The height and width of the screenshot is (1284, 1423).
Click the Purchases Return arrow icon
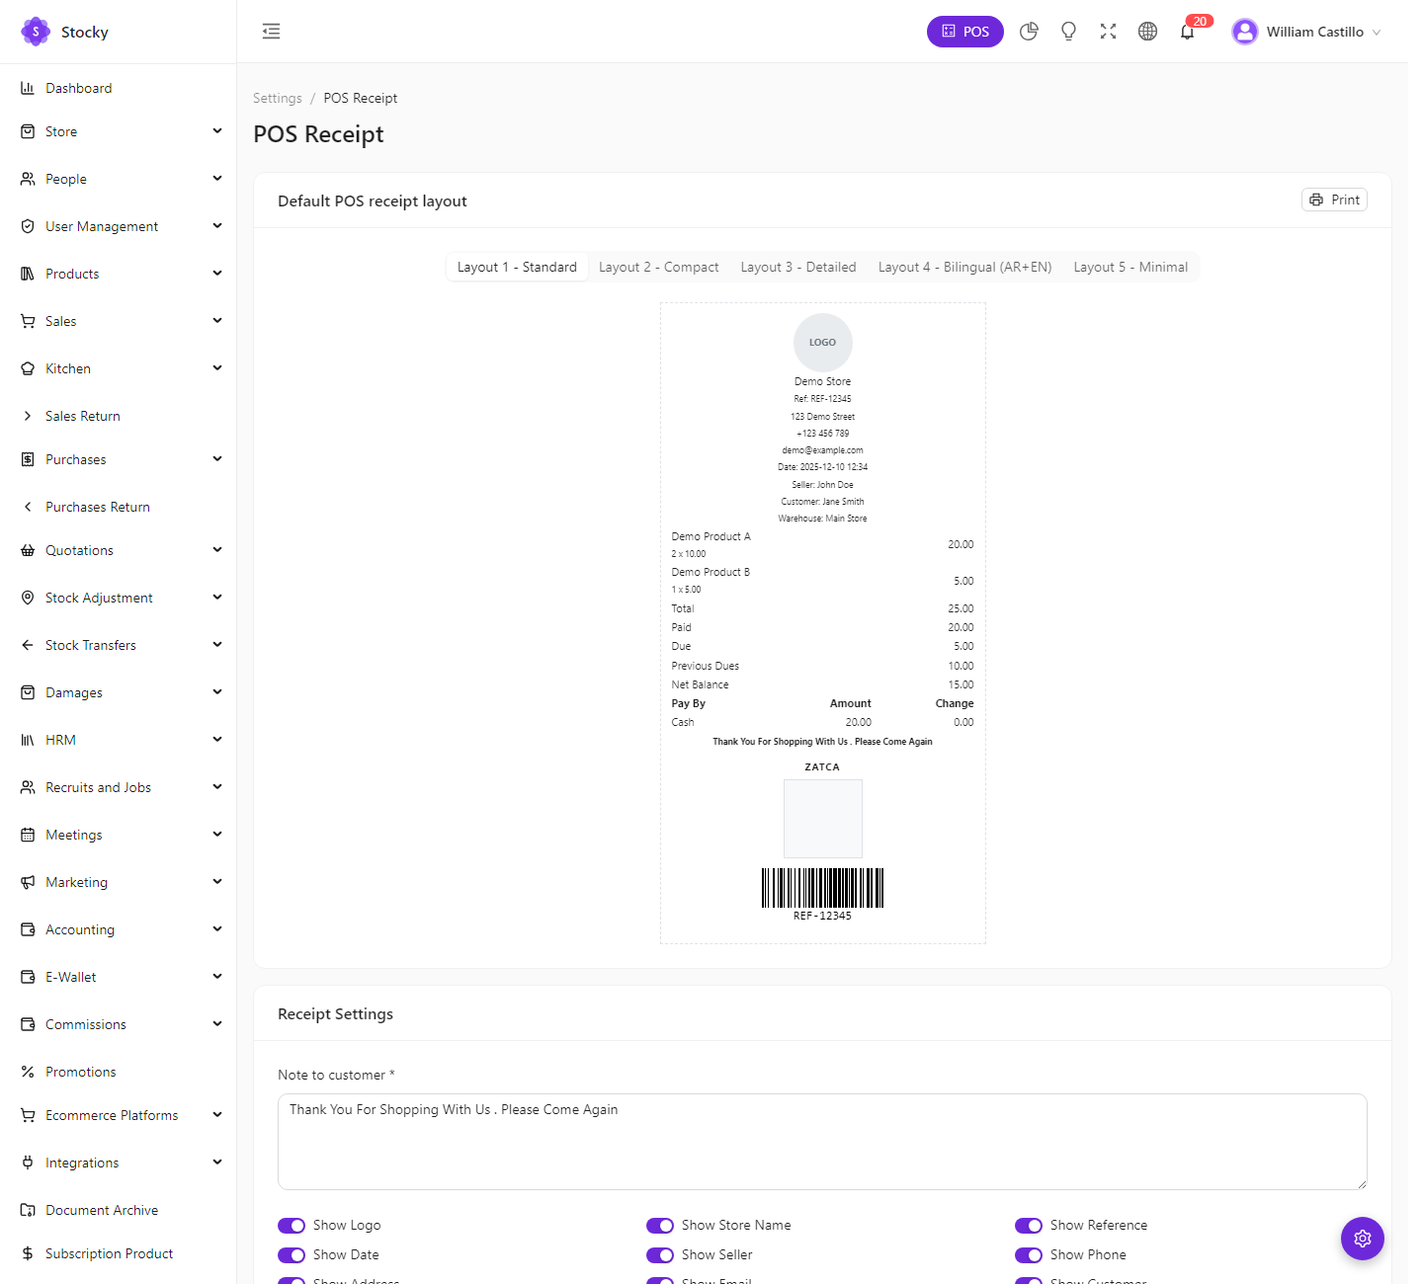pos(28,507)
